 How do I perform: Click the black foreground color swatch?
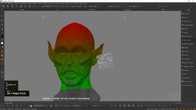[2, 36]
